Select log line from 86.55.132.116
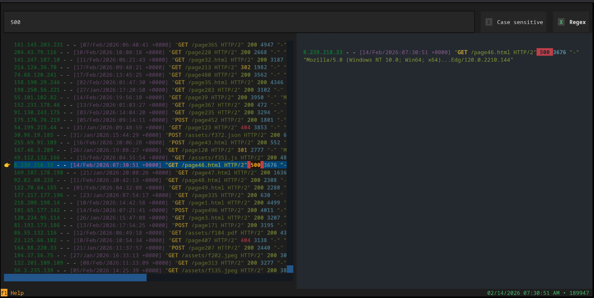The height and width of the screenshot is (298, 594). pos(150,233)
